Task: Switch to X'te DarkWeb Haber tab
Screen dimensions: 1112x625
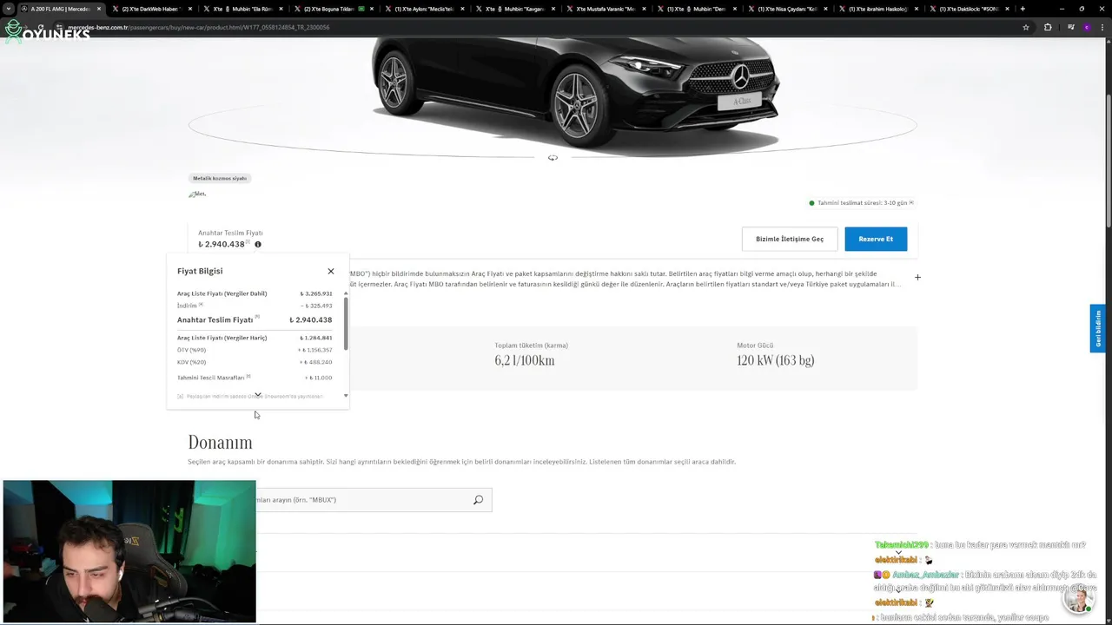Action: tap(149, 9)
